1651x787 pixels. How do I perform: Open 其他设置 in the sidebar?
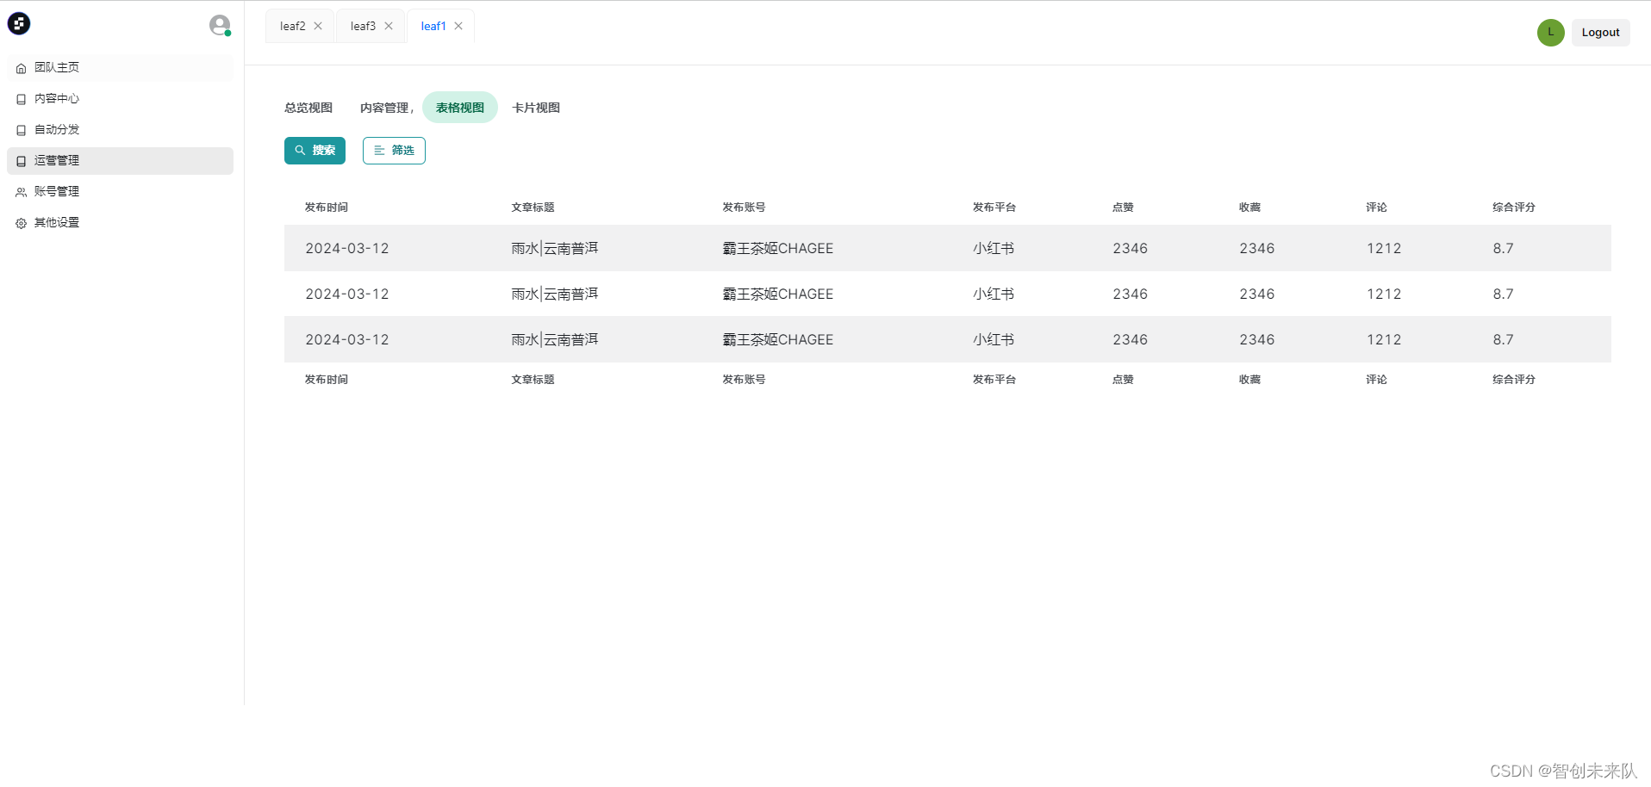(x=120, y=223)
